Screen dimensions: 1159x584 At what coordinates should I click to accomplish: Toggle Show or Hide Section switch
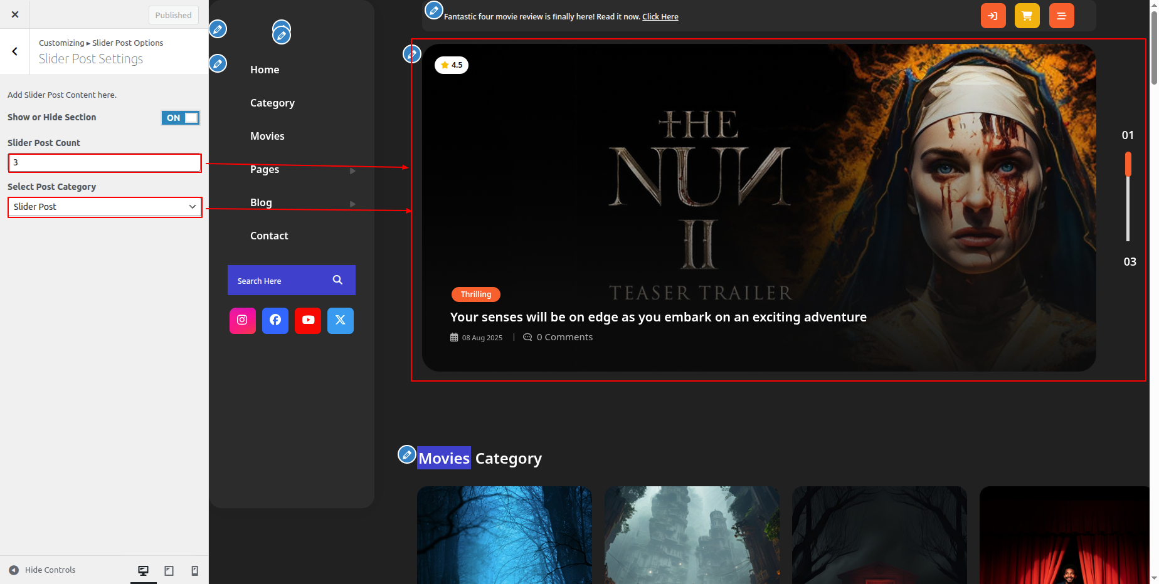pos(181,118)
